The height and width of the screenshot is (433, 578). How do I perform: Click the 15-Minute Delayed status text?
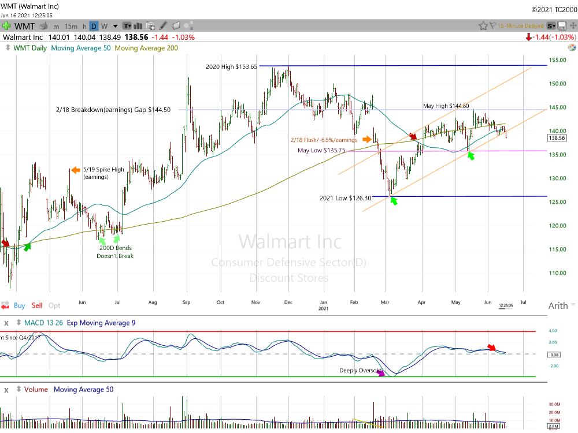click(x=521, y=26)
